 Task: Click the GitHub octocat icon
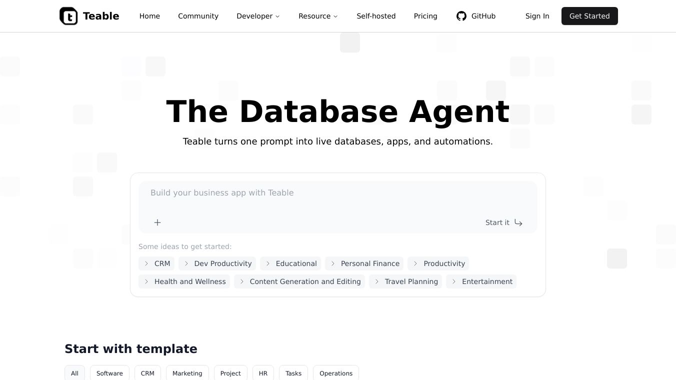pyautogui.click(x=461, y=16)
